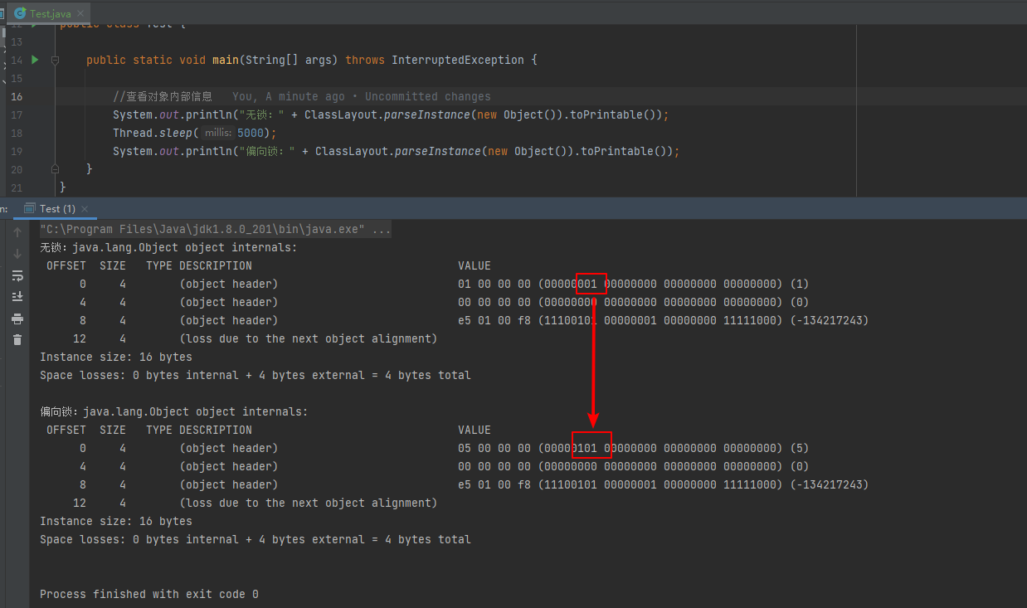This screenshot has width=1027, height=608.
Task: Click the 5000 value in Thread.sleep
Action: [x=251, y=133]
